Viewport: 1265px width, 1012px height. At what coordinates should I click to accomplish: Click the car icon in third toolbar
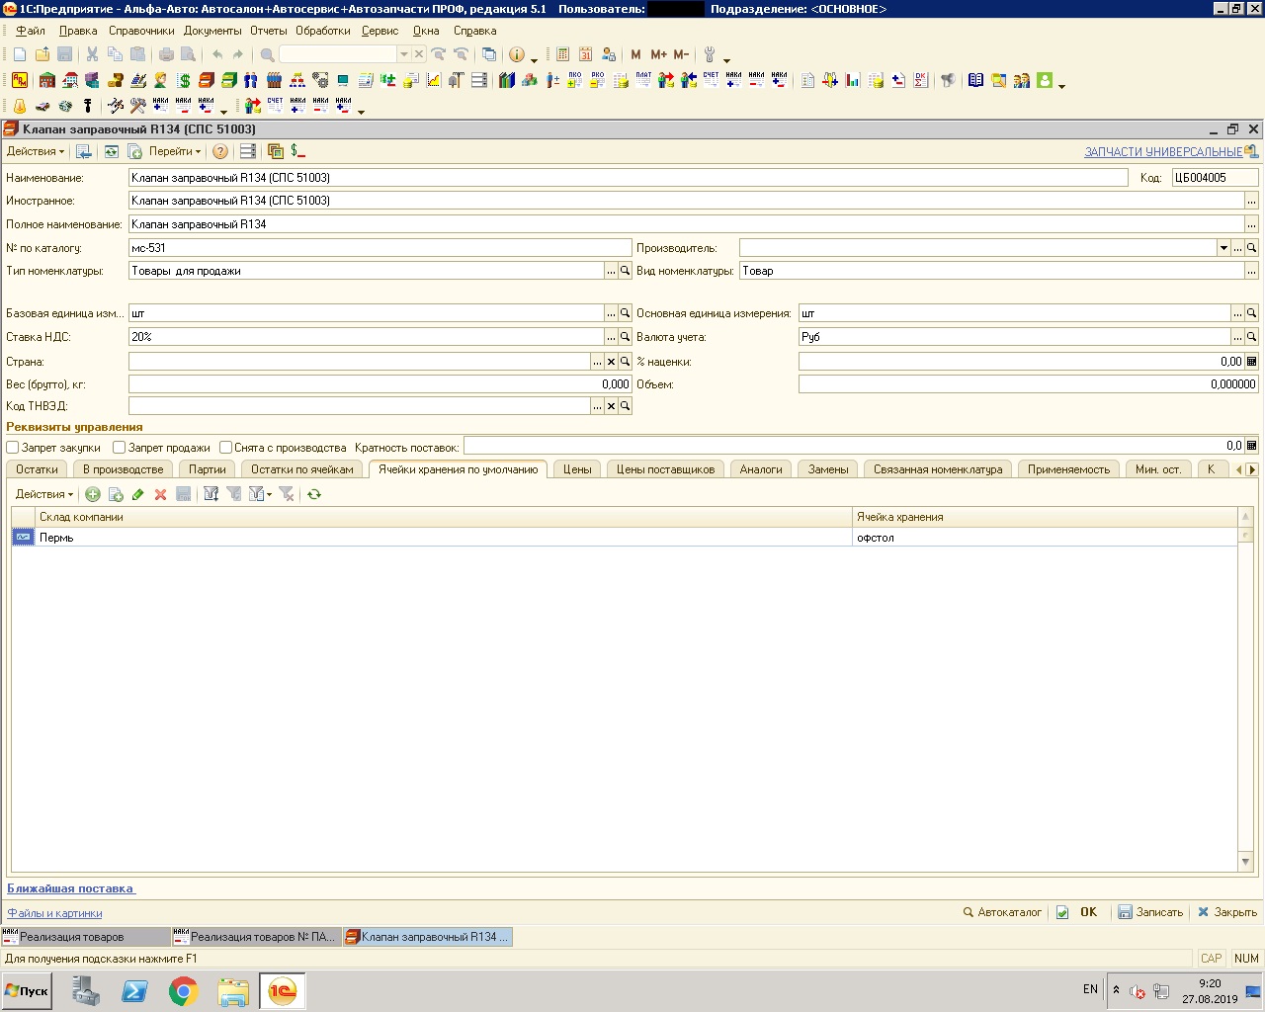pyautogui.click(x=42, y=106)
